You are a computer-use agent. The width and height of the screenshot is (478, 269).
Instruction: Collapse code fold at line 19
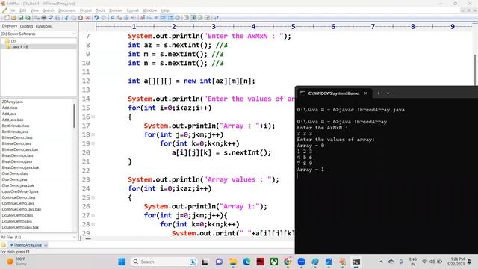point(93,143)
